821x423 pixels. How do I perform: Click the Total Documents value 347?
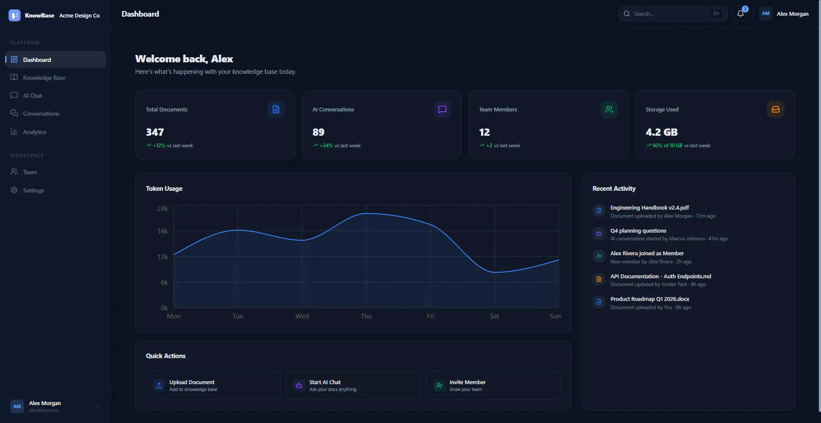pyautogui.click(x=155, y=132)
